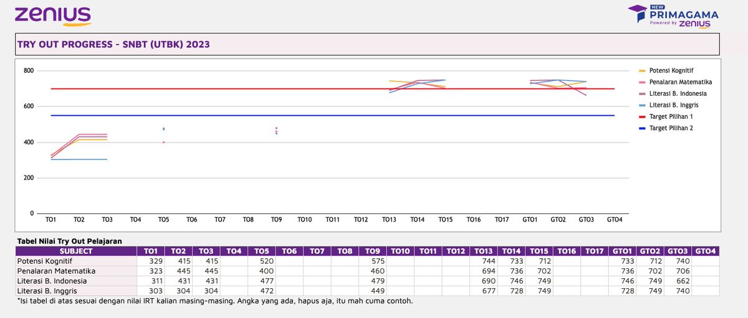Image resolution: width=748 pixels, height=318 pixels.
Task: Select the Literasi B. Inggris table row label
Action: [x=48, y=290]
